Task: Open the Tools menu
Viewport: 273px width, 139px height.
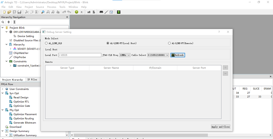Action: (x=62, y=7)
